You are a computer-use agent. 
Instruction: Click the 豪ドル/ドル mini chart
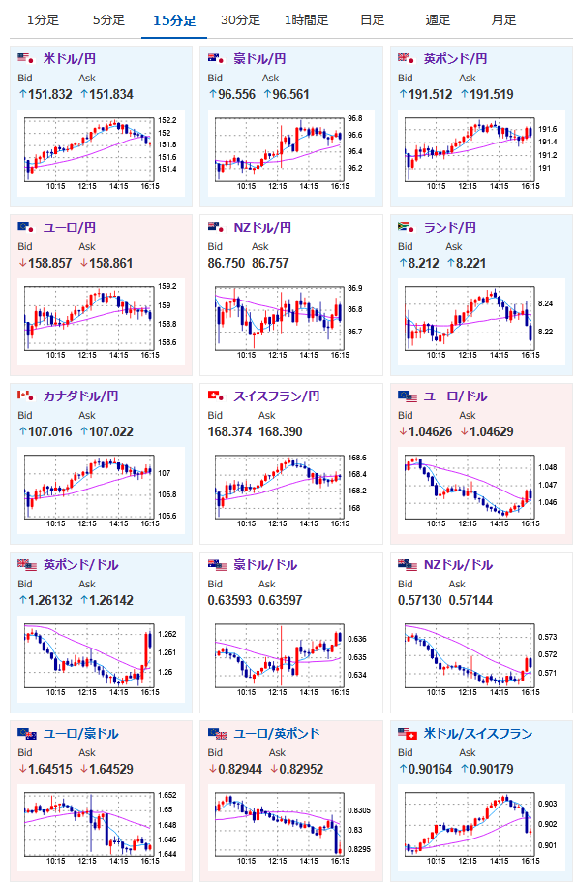pos(290,659)
